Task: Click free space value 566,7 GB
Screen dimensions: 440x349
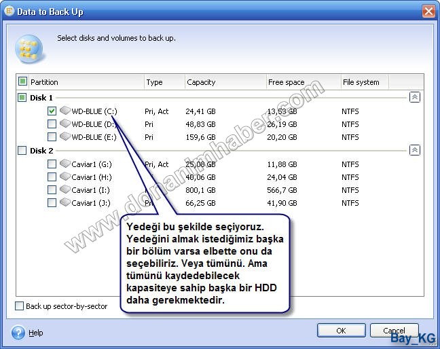Action: click(x=282, y=190)
